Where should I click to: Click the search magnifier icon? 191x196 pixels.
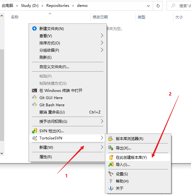(x=173, y=6)
